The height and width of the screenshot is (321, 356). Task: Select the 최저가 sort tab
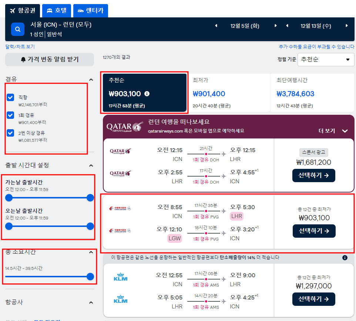229,93
